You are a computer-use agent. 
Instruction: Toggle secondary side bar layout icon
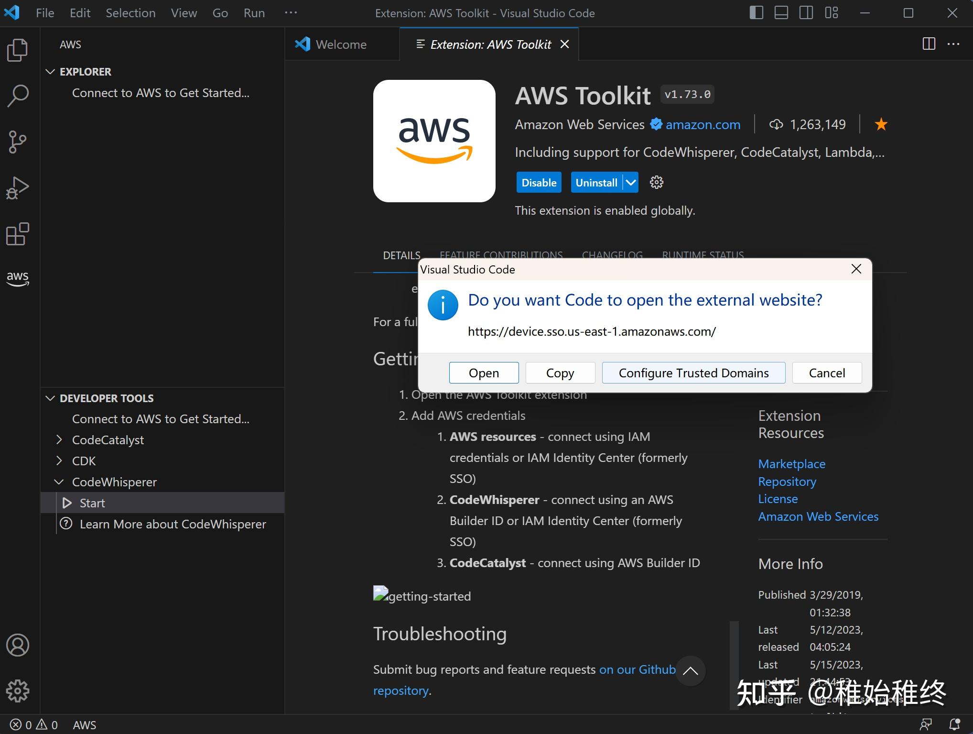point(806,13)
